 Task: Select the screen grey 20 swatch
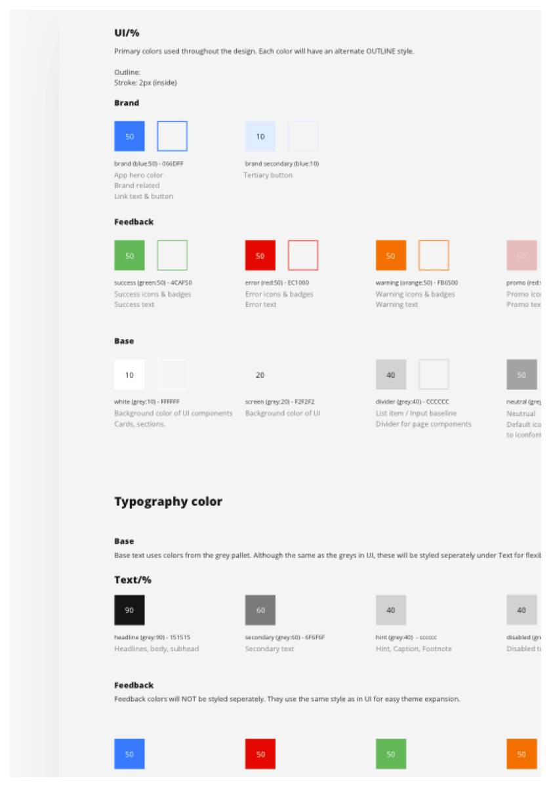point(260,374)
